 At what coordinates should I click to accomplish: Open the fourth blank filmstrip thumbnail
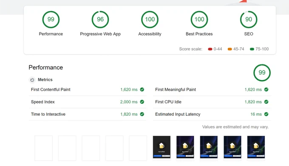pyautogui.click(x=114, y=148)
